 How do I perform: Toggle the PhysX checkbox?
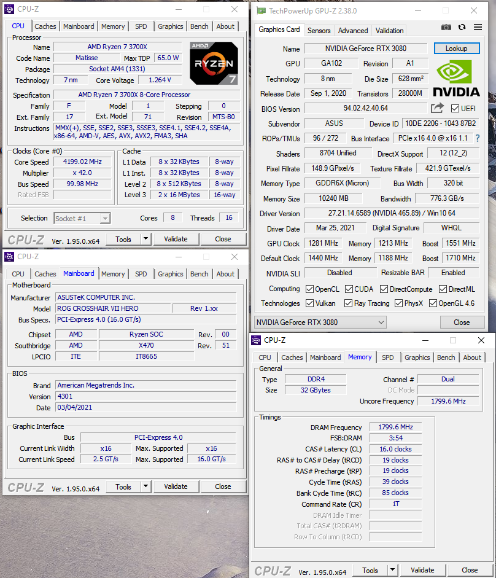[x=398, y=303]
